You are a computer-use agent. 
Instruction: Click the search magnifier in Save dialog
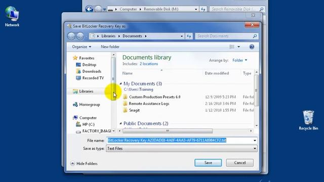[x=255, y=36]
